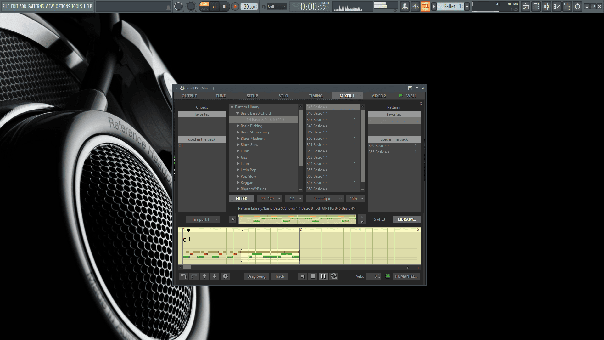604x340 pixels.
Task: Select pattern B52 Basic 4'4
Action: click(333, 151)
